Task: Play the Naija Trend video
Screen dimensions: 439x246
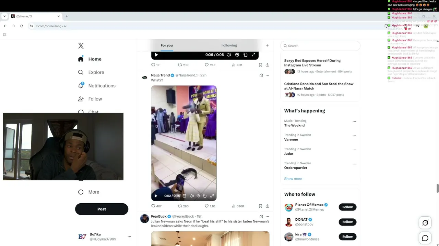Action: tap(156, 196)
